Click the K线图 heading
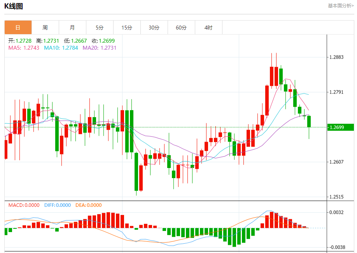Image resolution: width=357 pixels, height=253 pixels. [14, 6]
